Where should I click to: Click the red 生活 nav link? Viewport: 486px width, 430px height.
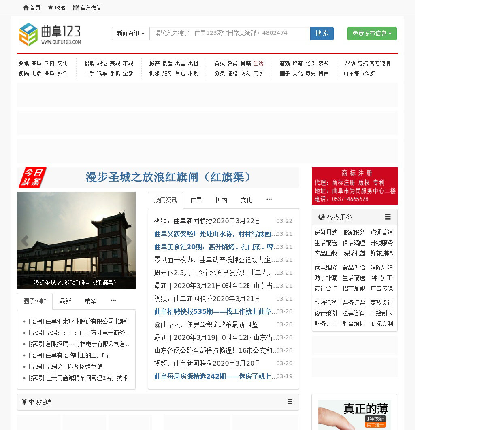click(x=258, y=63)
